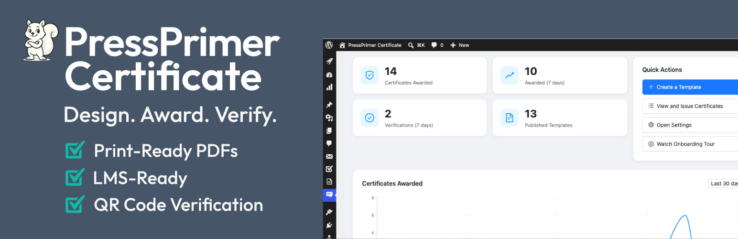Click the Create a Template button

click(690, 87)
